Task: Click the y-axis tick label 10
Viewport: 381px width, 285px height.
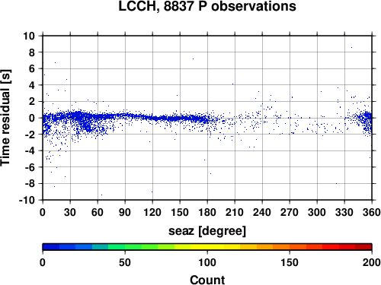Action: [29, 36]
